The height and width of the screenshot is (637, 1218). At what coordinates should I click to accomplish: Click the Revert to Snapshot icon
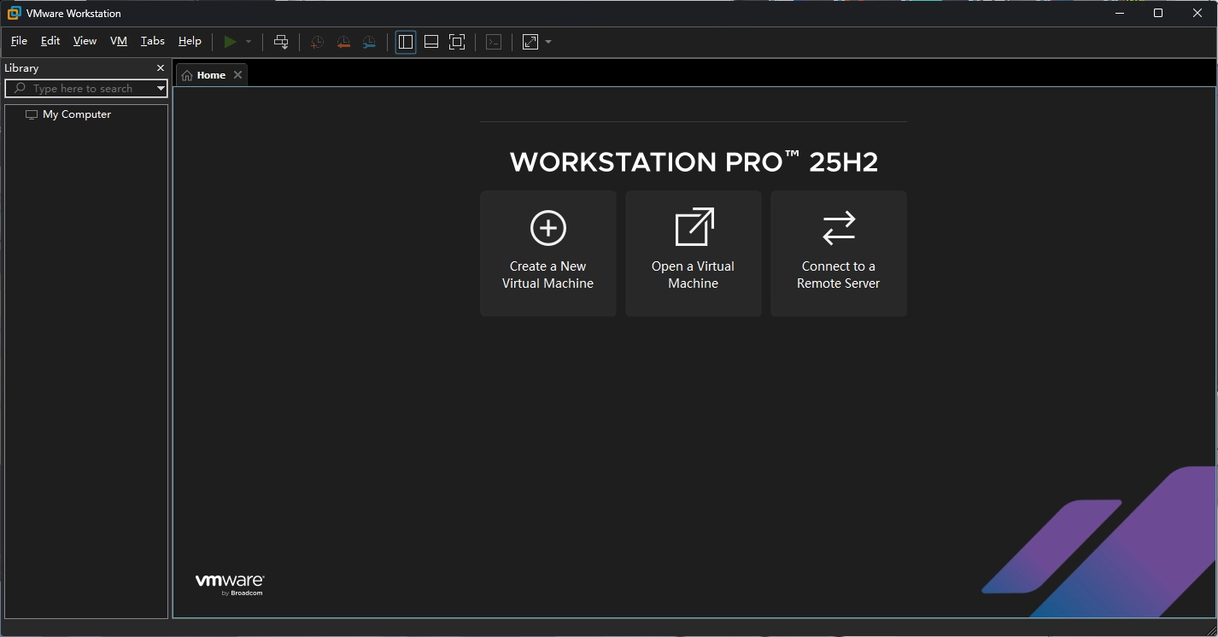click(x=343, y=42)
